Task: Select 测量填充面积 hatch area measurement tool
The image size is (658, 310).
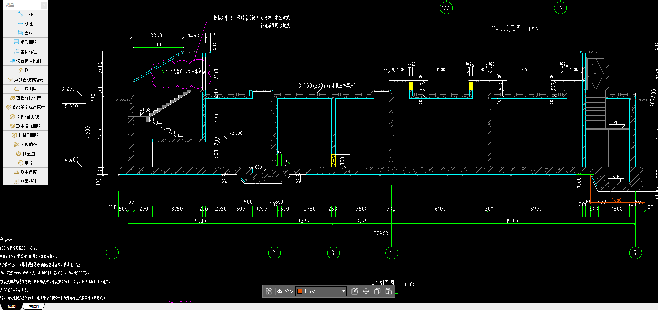Action: (x=25, y=126)
